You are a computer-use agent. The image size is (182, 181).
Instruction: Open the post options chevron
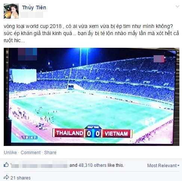178,6
